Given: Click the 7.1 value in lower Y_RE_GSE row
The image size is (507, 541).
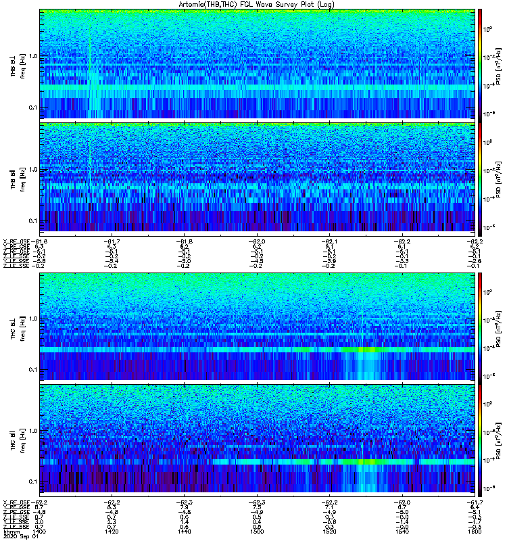Looking at the screenshot, I should tap(329, 507).
